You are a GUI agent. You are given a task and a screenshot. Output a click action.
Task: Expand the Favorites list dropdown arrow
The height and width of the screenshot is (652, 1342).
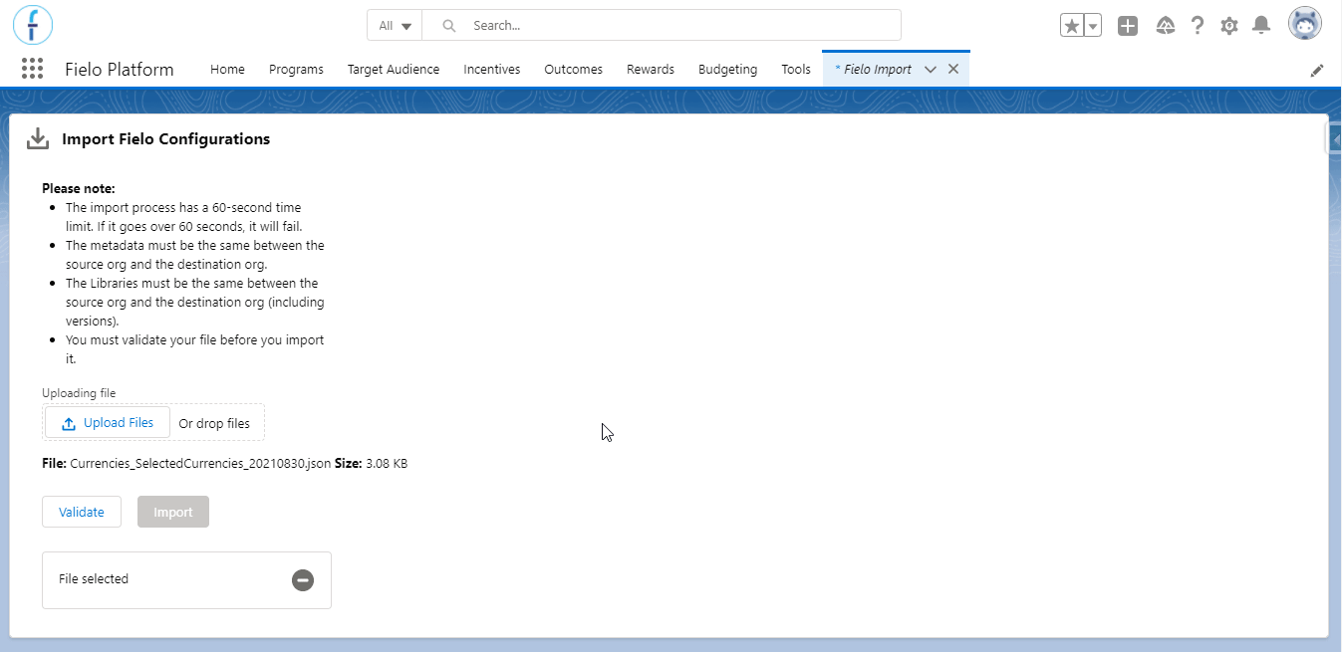[x=1093, y=26]
